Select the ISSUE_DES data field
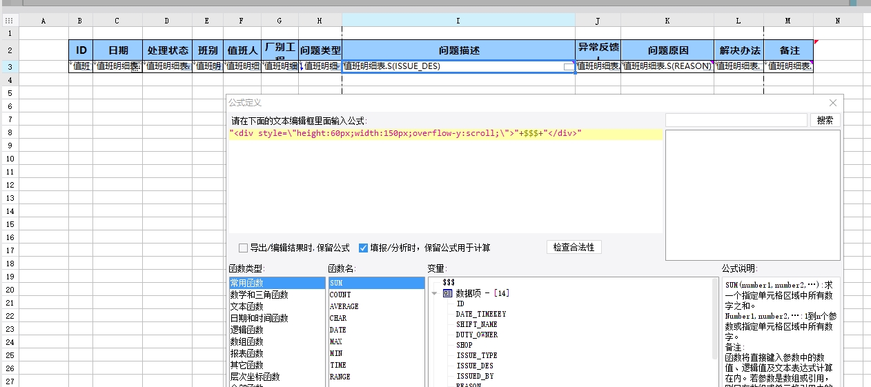 [475, 366]
